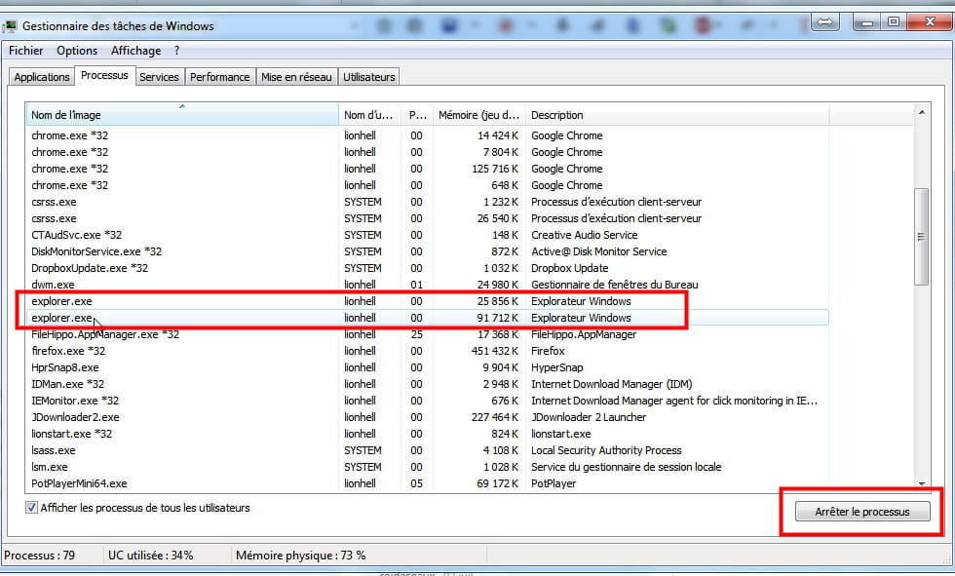Click the scrollbar down arrow in process list

pyautogui.click(x=922, y=483)
